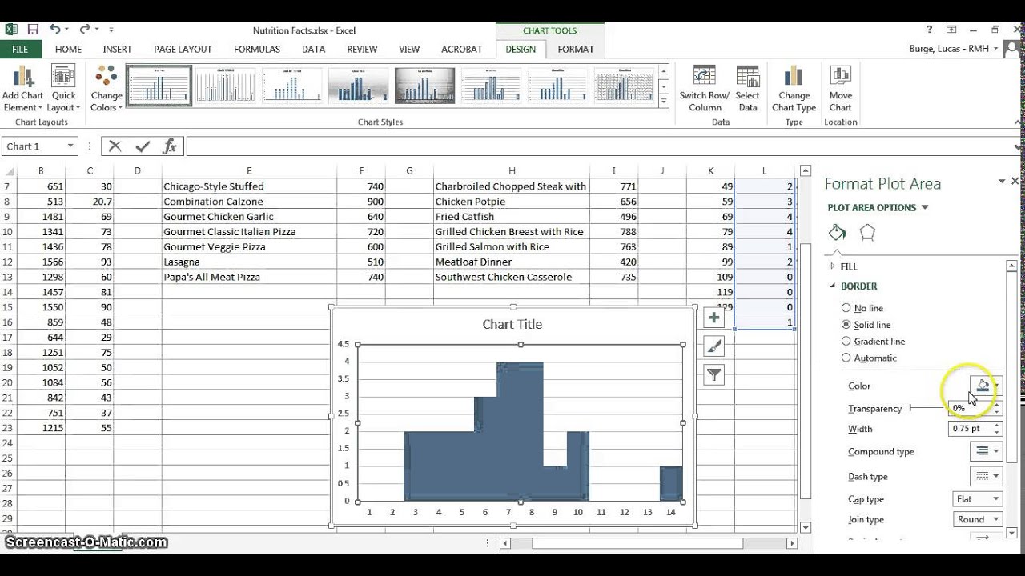Close the Format Plot Area pane
The height and width of the screenshot is (576, 1025).
[x=1015, y=182]
